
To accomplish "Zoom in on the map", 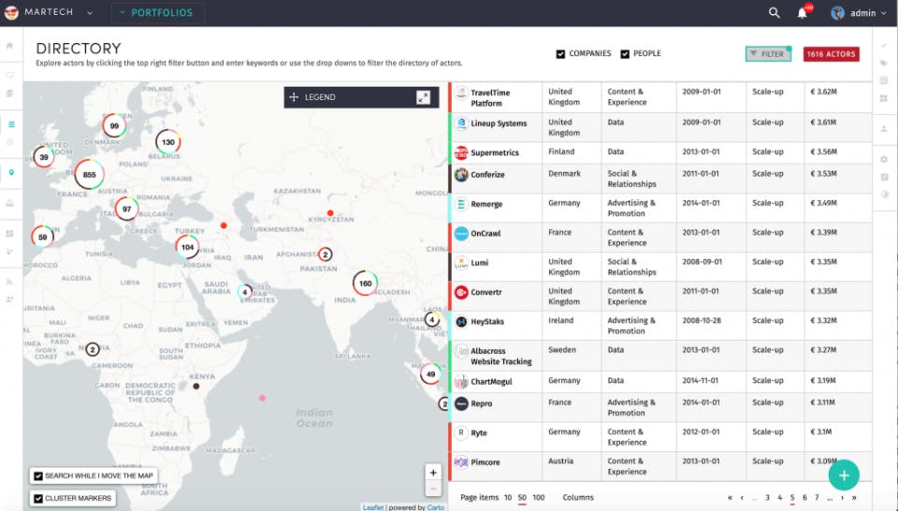I will [433, 473].
